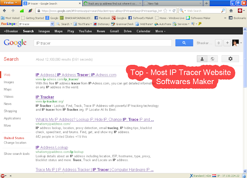Show personal results with the person icon

click(202, 59)
